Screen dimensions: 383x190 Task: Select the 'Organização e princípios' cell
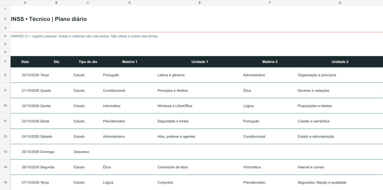coord(340,75)
